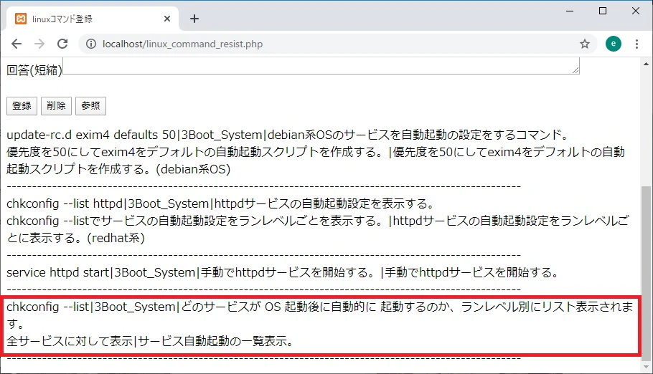Minimize the Chrome window
Image resolution: width=653 pixels, height=374 pixels.
point(570,11)
